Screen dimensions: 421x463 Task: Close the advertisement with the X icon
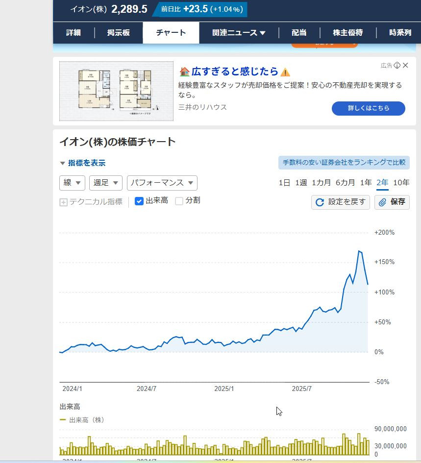coord(405,66)
